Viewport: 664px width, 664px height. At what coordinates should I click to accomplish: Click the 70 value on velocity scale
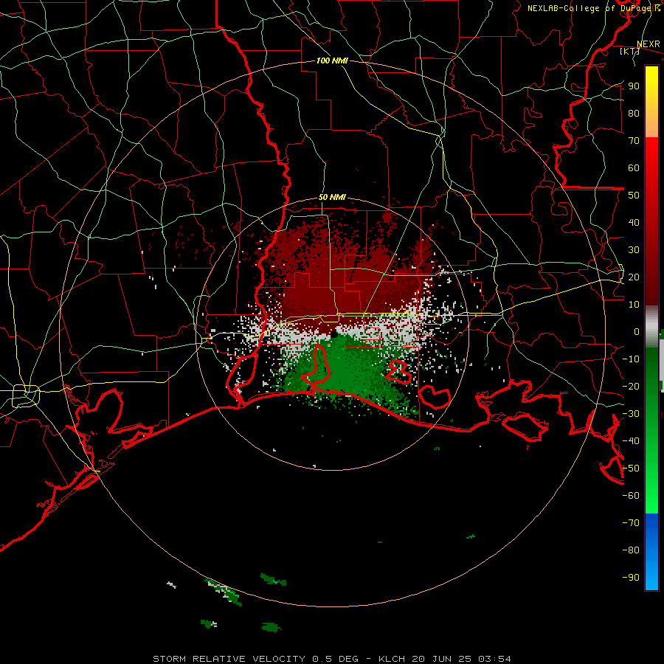pos(634,141)
